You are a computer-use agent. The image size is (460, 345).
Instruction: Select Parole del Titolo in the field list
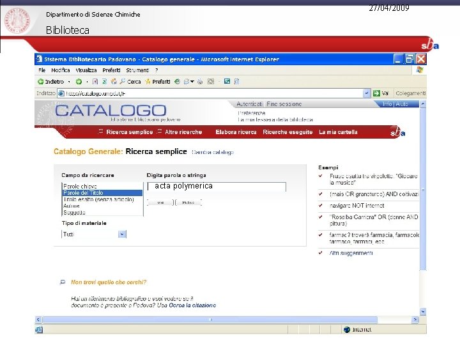[x=102, y=193]
